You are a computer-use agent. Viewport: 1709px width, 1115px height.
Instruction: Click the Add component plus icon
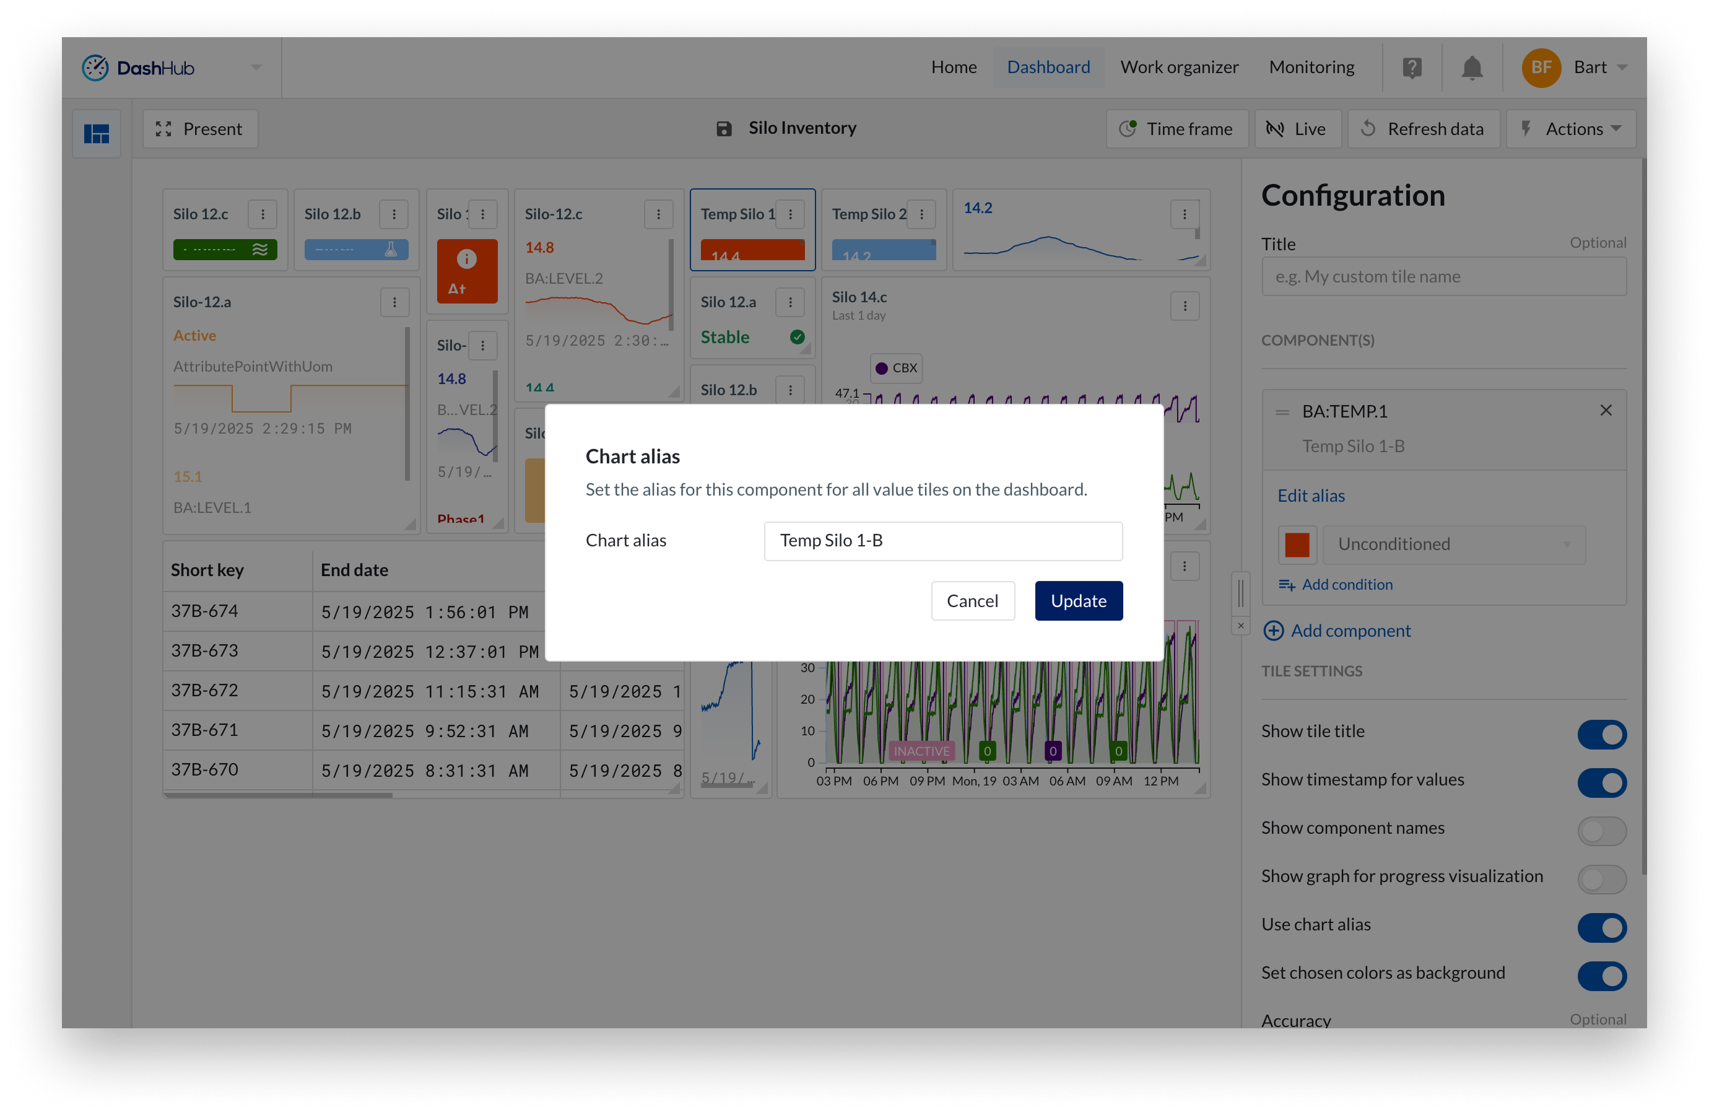[1273, 631]
